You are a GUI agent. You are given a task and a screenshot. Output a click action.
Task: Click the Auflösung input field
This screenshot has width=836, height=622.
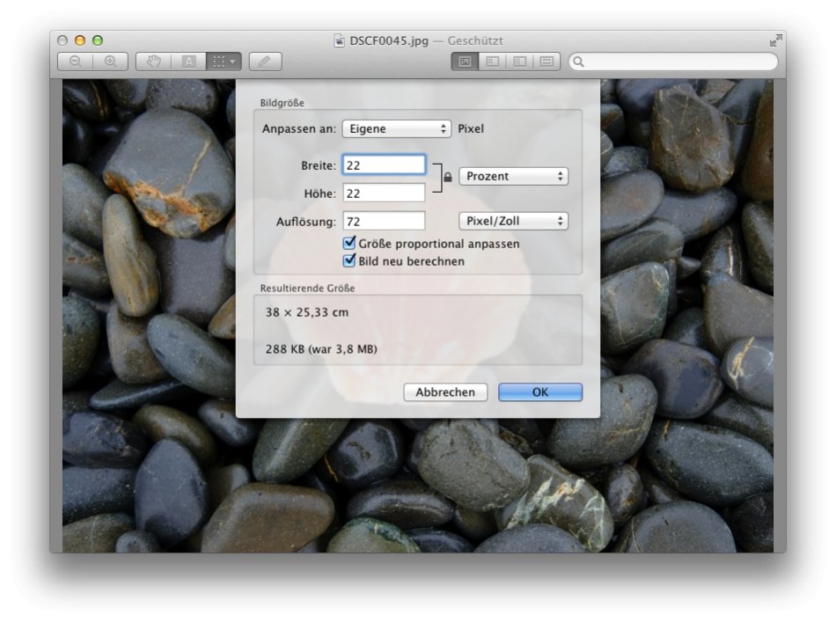[x=384, y=221]
